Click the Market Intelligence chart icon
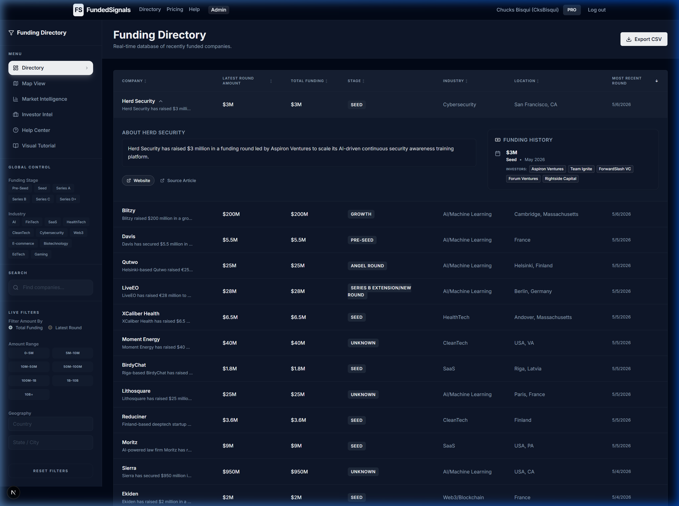The height and width of the screenshot is (506, 679). point(16,99)
